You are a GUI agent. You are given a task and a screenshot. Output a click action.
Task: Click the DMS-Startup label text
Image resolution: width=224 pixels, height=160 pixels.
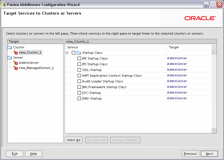pos(92,98)
